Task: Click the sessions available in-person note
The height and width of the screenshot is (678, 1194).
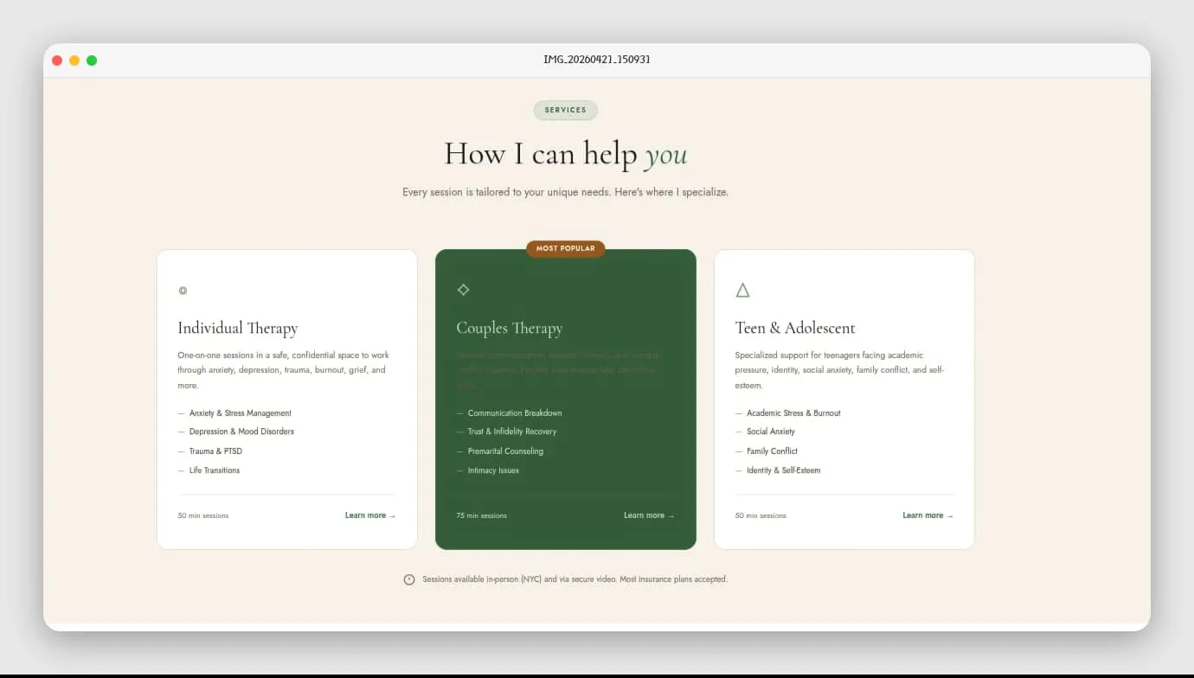Action: (x=575, y=579)
